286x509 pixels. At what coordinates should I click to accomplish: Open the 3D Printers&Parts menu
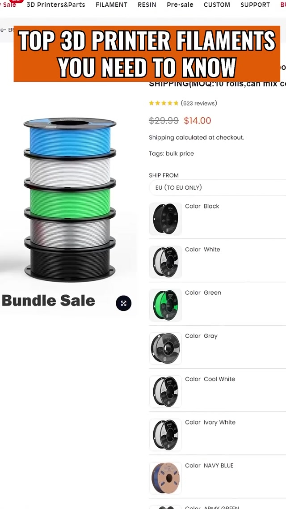(56, 5)
